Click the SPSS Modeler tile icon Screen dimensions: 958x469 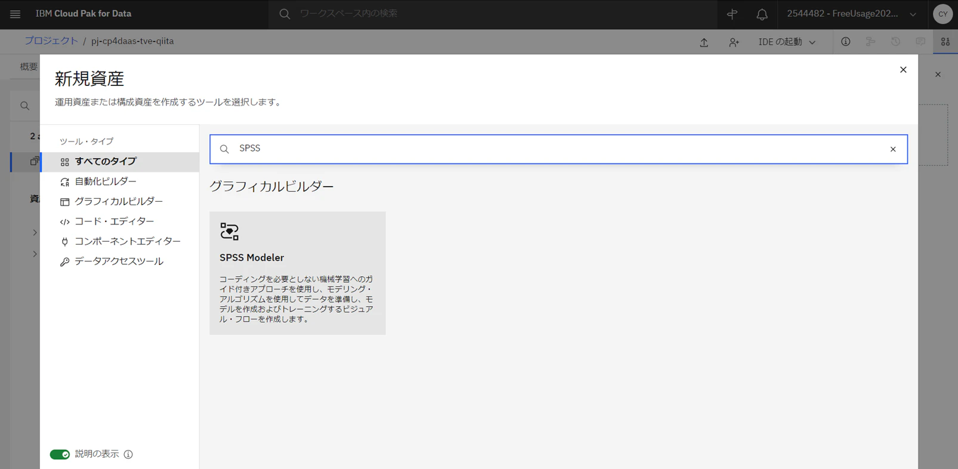[229, 232]
